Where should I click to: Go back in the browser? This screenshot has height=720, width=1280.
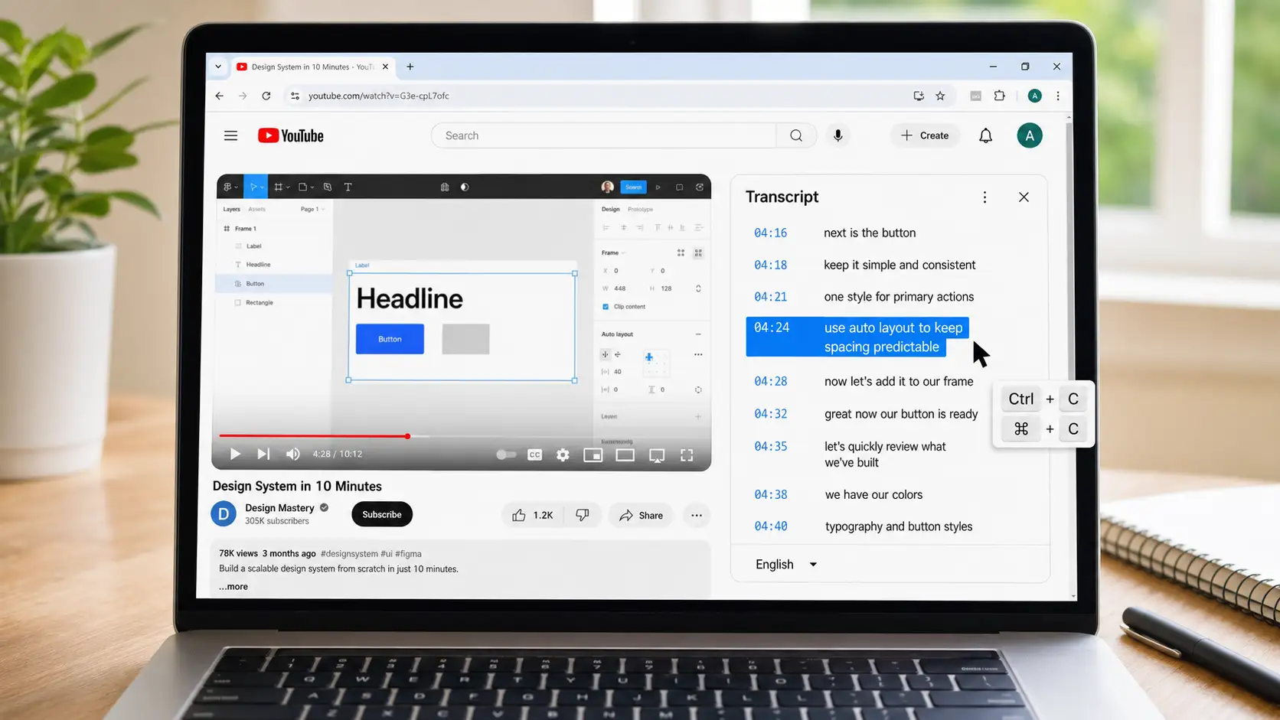tap(220, 96)
